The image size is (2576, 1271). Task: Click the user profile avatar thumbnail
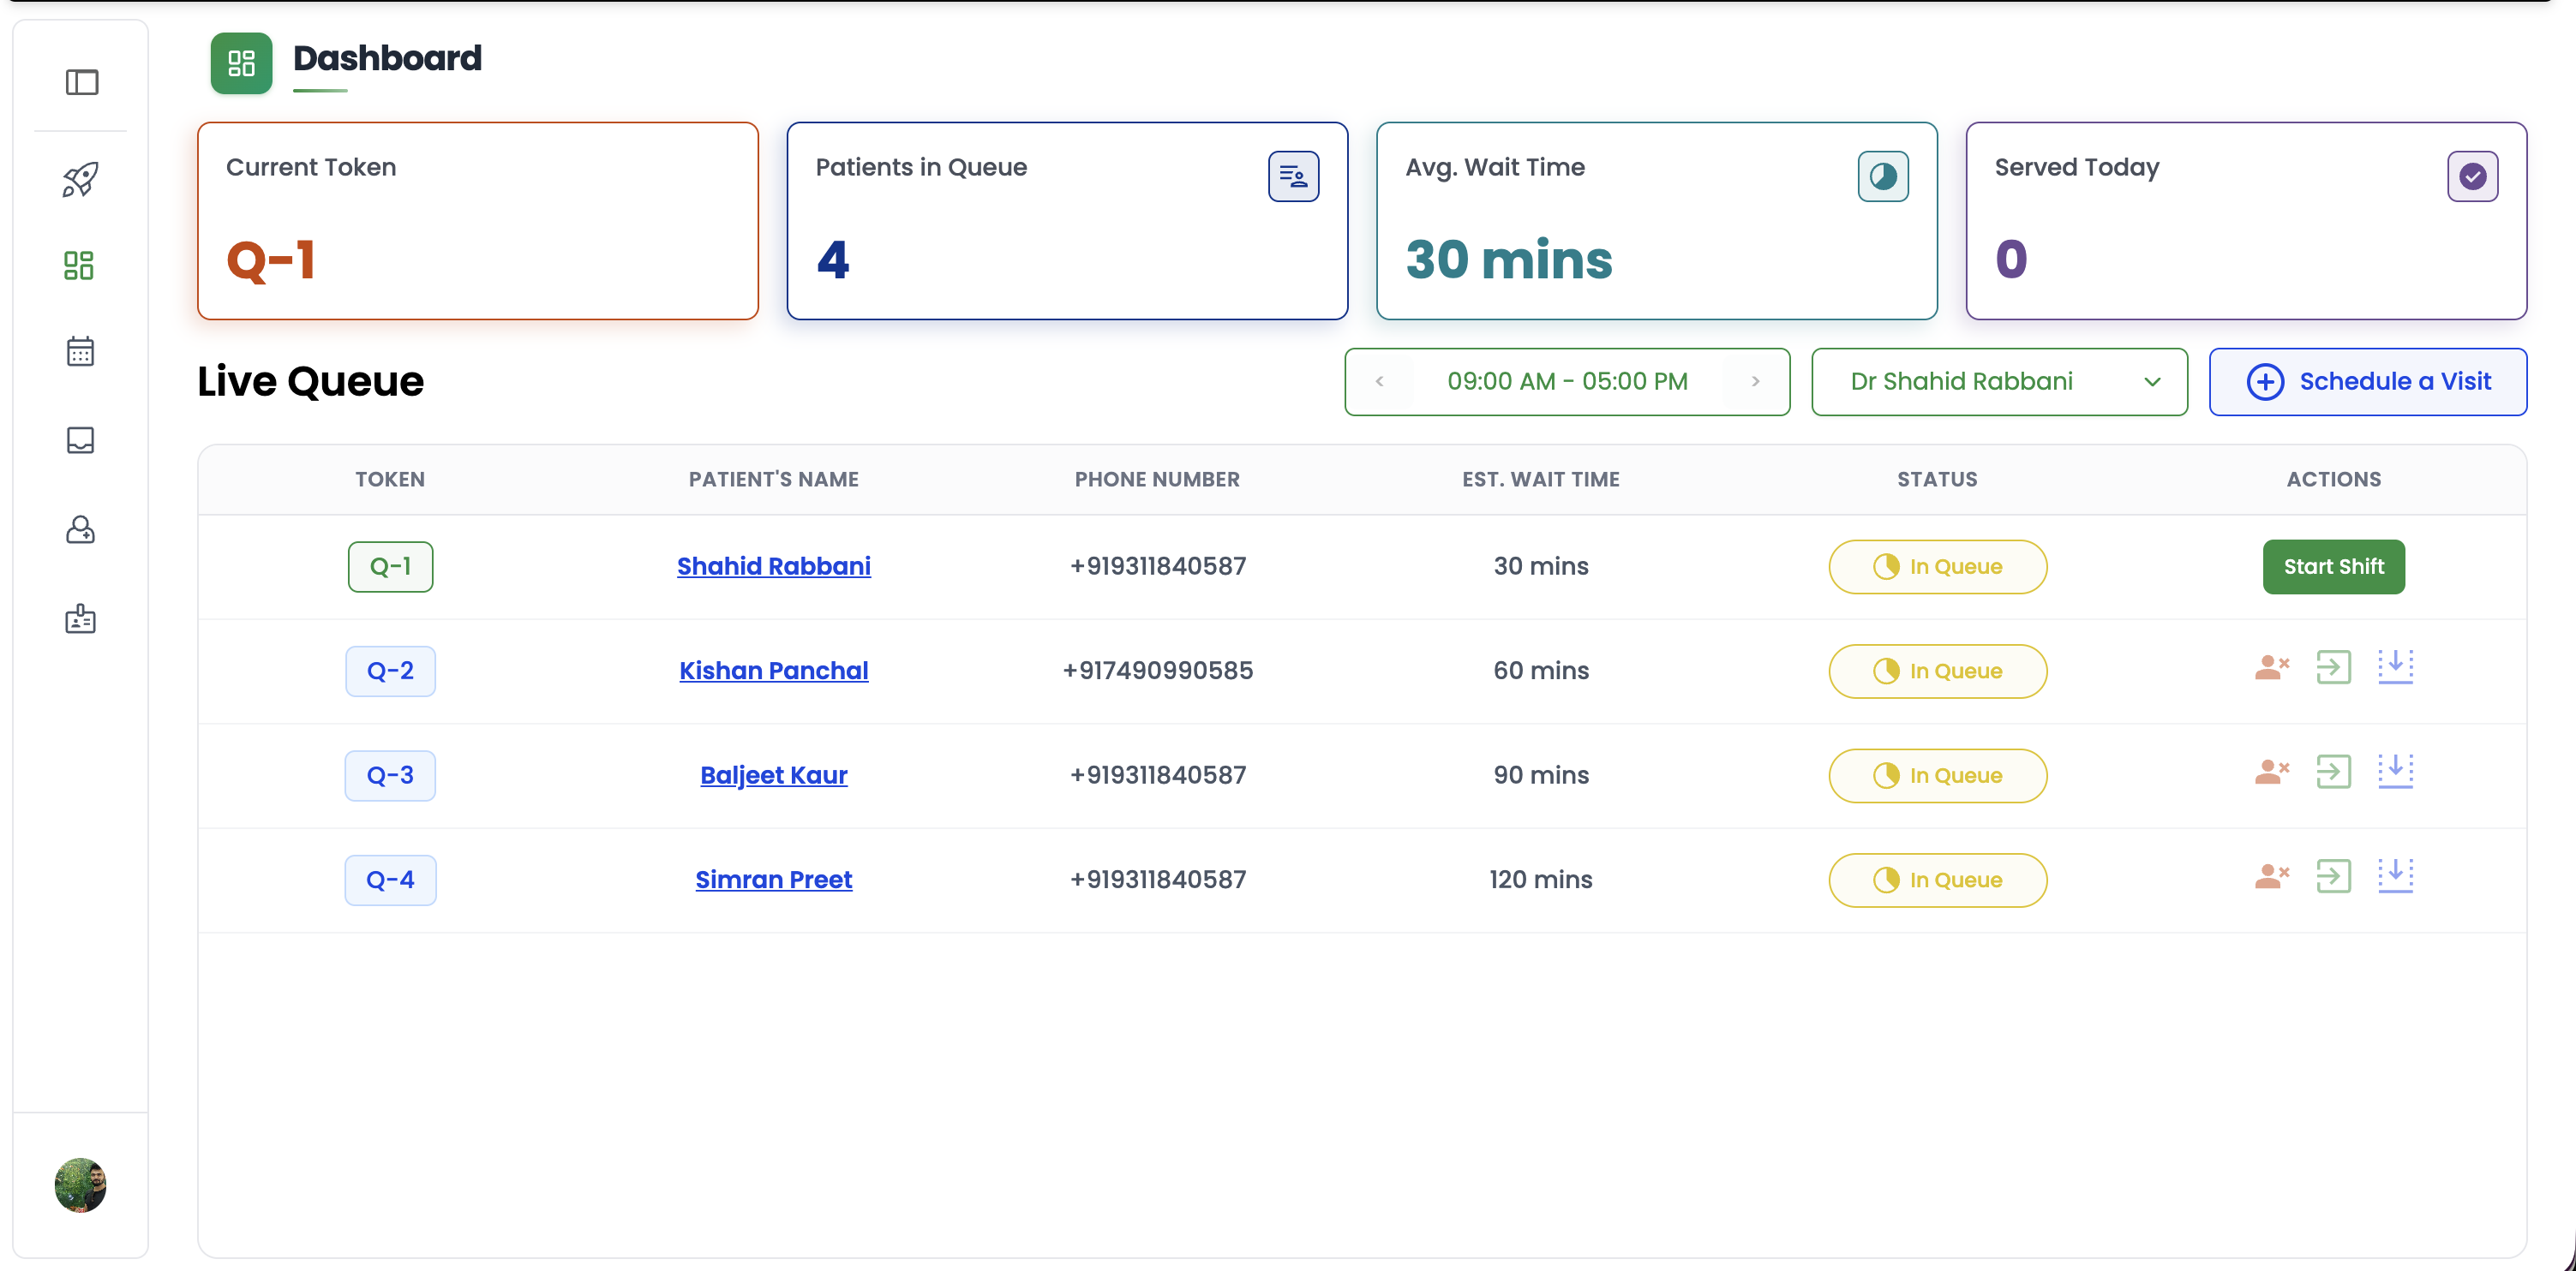[80, 1185]
